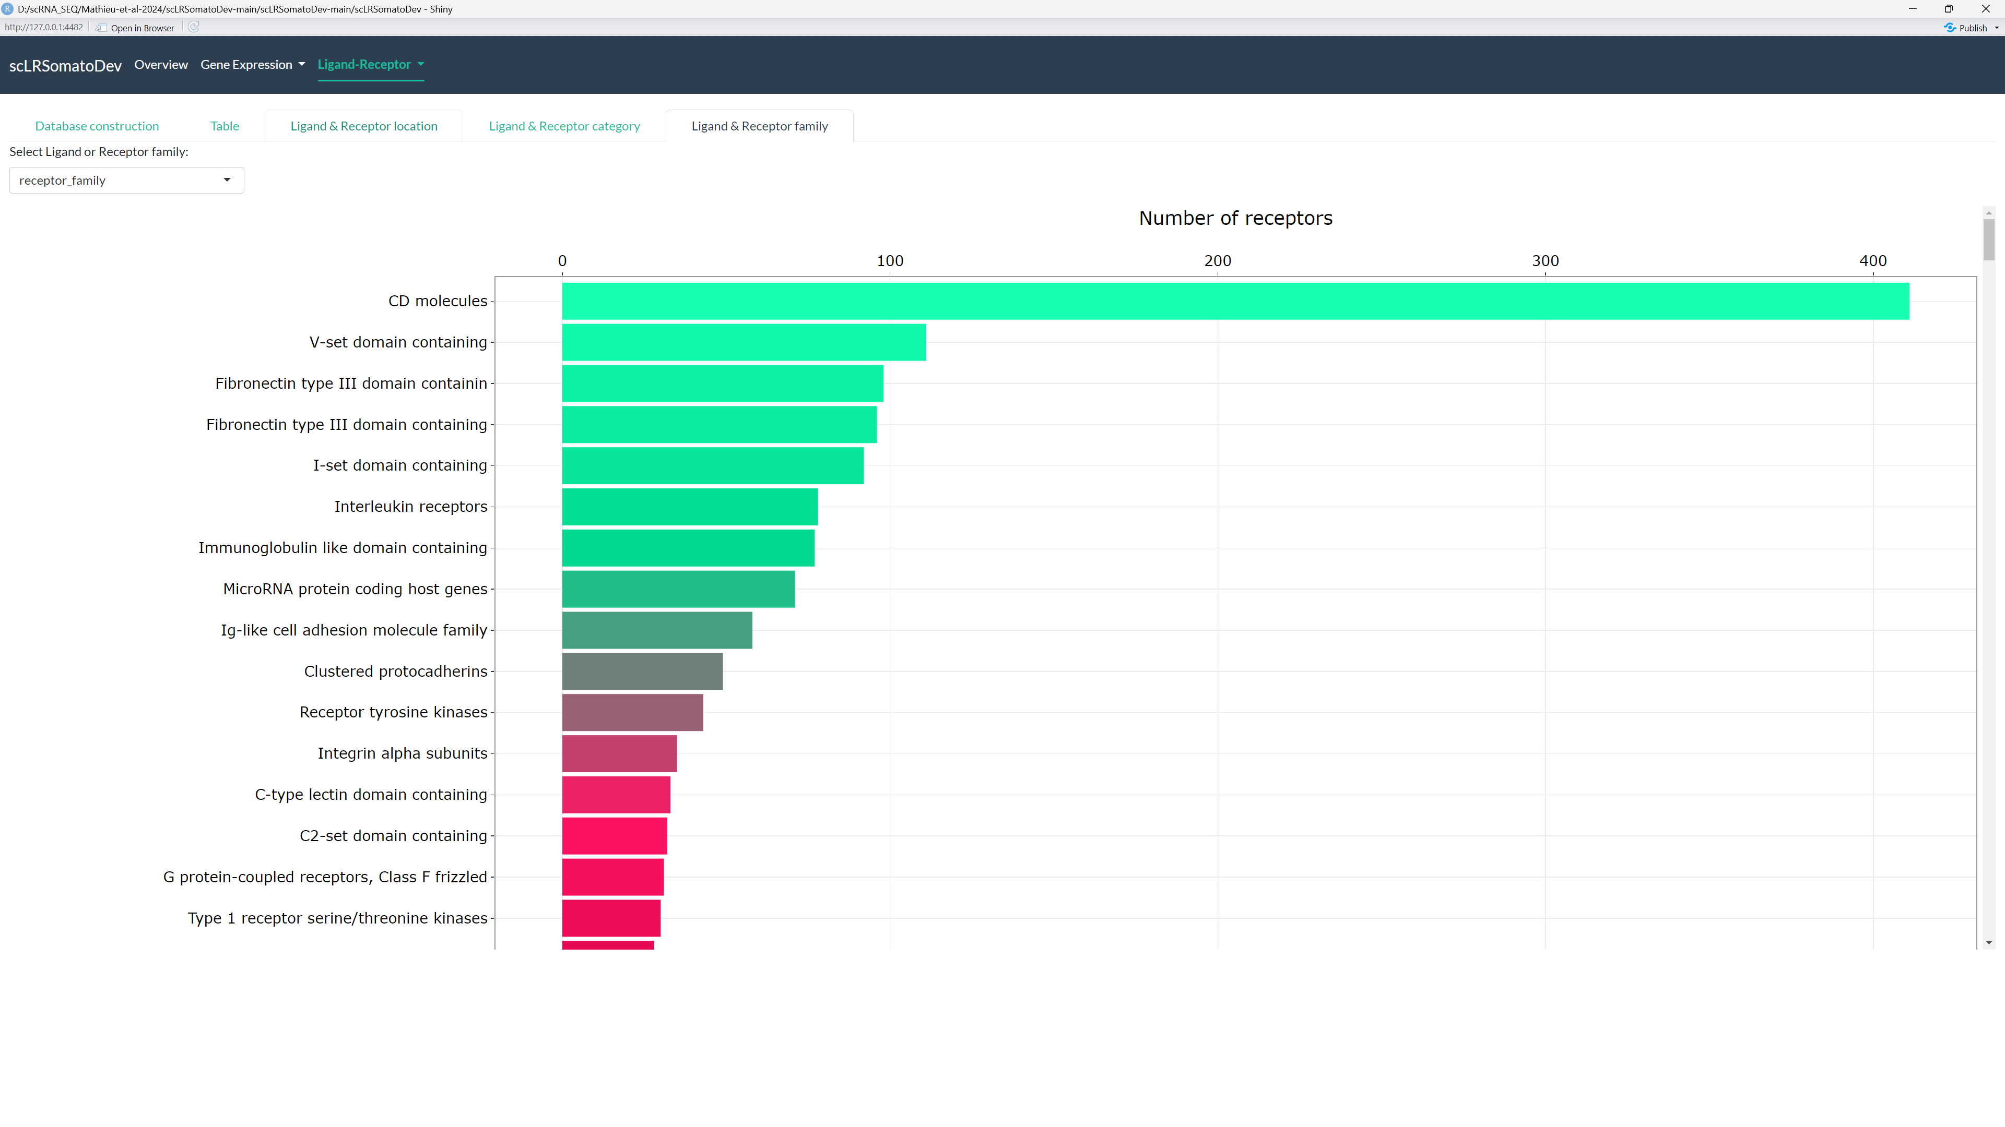Switch to the Table tab
The width and height of the screenshot is (2005, 1127).
pos(224,126)
